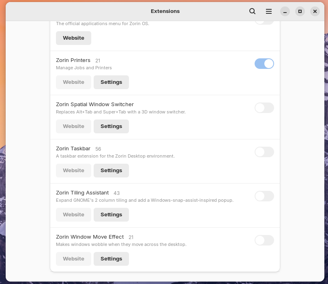Open Zorin Printers Settings

pyautogui.click(x=111, y=82)
